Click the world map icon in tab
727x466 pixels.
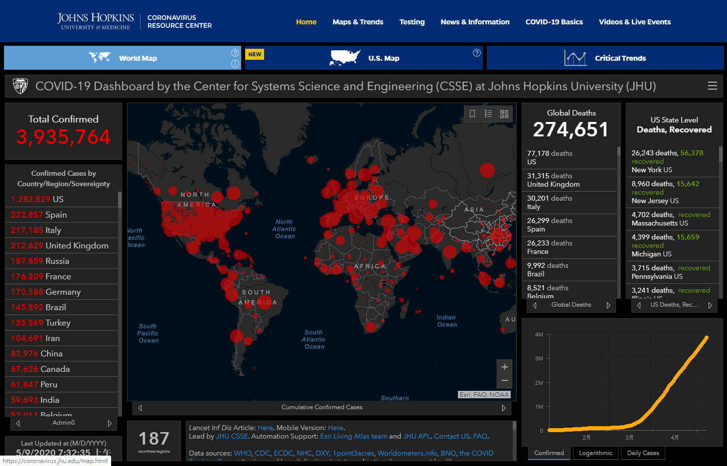coord(100,58)
